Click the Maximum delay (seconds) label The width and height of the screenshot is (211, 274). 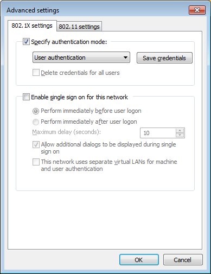[x=67, y=132]
